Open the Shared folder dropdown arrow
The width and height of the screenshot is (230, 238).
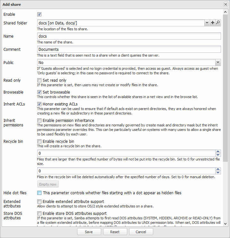click(x=207, y=23)
